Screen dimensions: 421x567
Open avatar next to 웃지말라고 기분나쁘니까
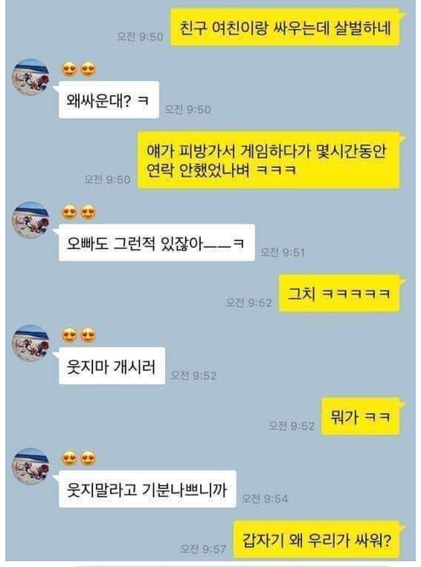[30, 467]
